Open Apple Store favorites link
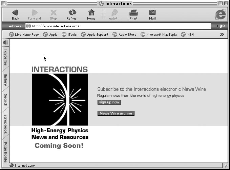This screenshot has width=230, height=170. 125,35
